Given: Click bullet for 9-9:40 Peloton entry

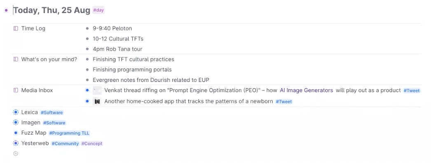Looking at the screenshot, I should 87,28.
